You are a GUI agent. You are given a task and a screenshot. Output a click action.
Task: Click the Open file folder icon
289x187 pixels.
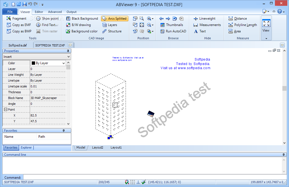click(x=19, y=4)
